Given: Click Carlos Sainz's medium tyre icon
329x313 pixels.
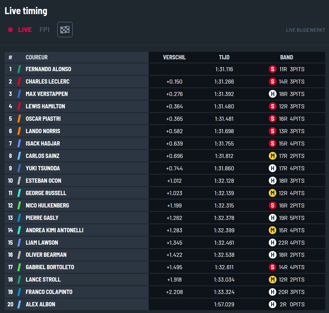Looking at the screenshot, I should point(272,156).
